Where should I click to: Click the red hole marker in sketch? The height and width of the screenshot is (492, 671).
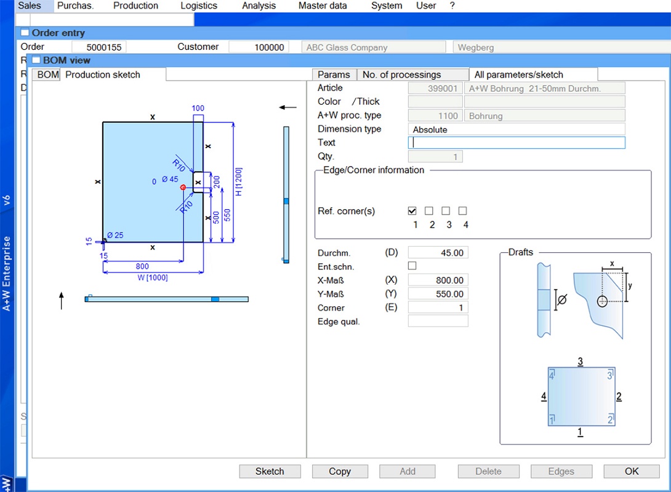click(x=183, y=187)
